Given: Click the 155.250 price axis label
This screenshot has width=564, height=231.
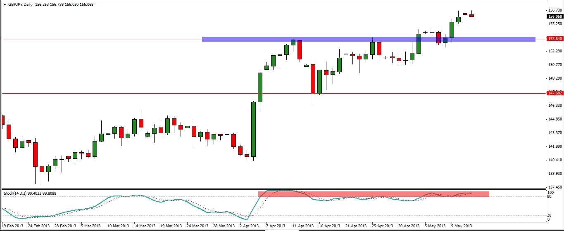Looking at the screenshot, I should pos(554,24).
